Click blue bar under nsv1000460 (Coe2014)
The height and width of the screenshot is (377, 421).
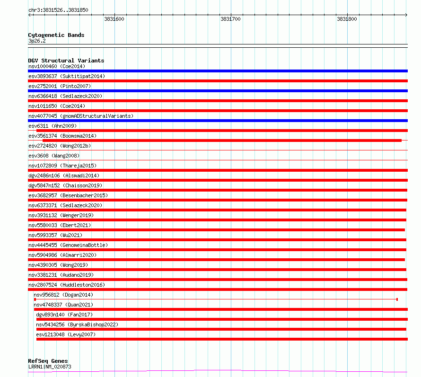pos(218,71)
